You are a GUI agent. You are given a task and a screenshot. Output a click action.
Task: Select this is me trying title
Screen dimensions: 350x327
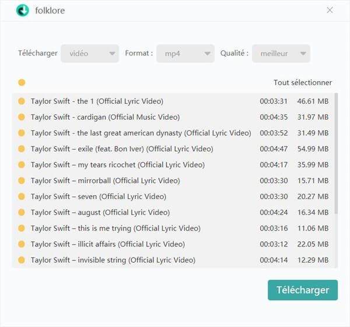[116, 228]
